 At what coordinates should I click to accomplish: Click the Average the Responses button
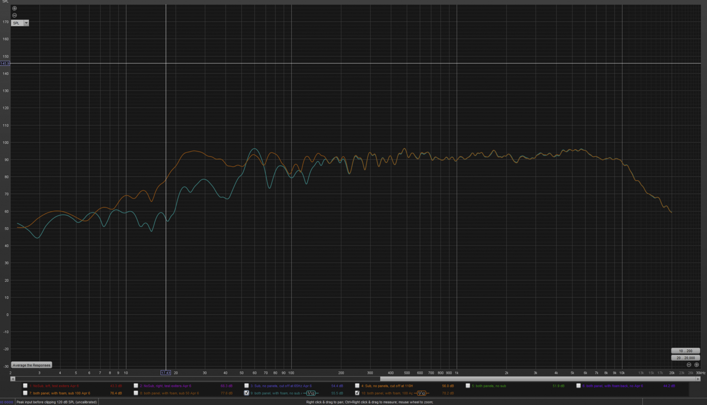point(31,365)
